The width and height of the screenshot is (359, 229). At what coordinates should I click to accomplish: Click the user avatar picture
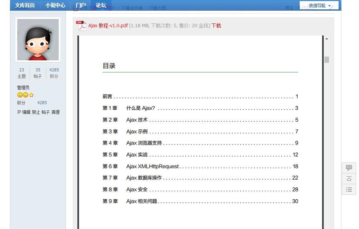(38, 40)
